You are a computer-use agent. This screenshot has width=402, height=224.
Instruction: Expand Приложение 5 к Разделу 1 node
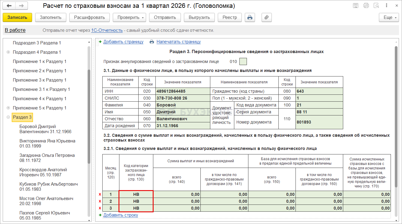[8, 108]
